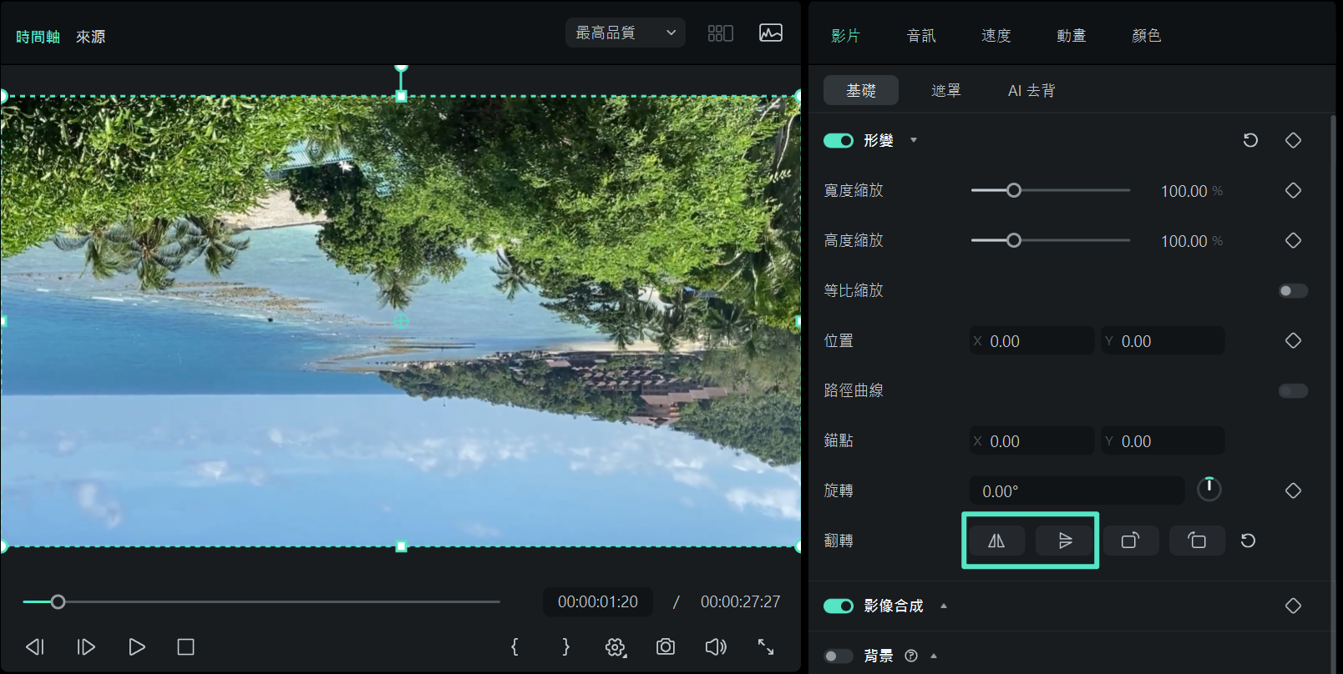
Task: Click the 旋轉 0.00° input field
Action: click(1077, 490)
